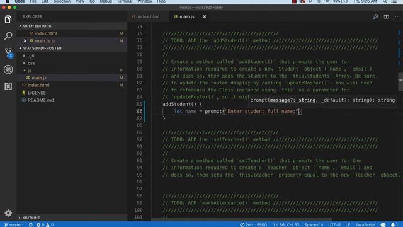Change language mode JavaScript
The height and width of the screenshot is (227, 403).
coord(365,224)
